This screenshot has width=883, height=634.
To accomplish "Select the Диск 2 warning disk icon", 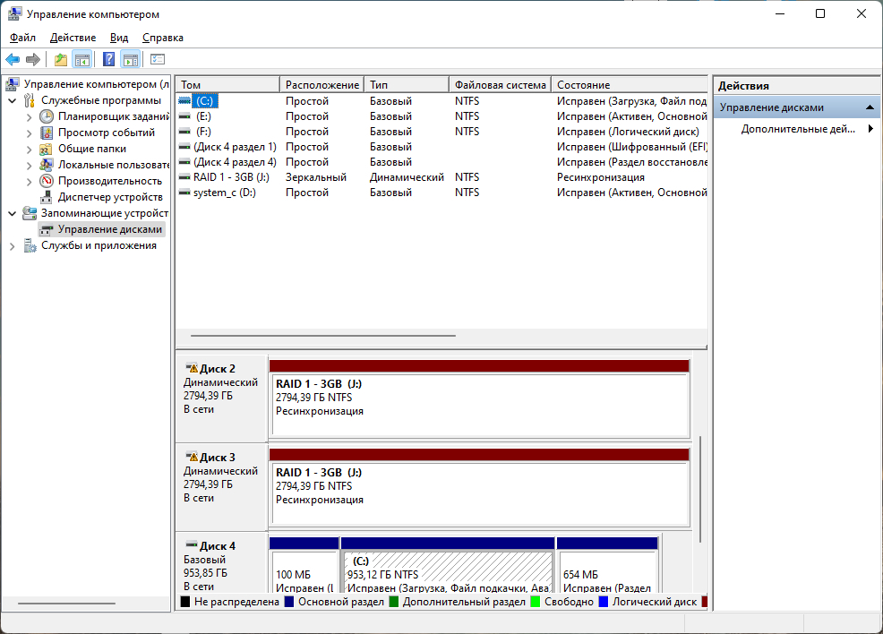I will point(191,368).
